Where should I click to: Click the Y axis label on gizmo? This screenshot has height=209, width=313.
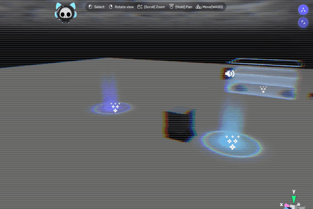(x=294, y=192)
